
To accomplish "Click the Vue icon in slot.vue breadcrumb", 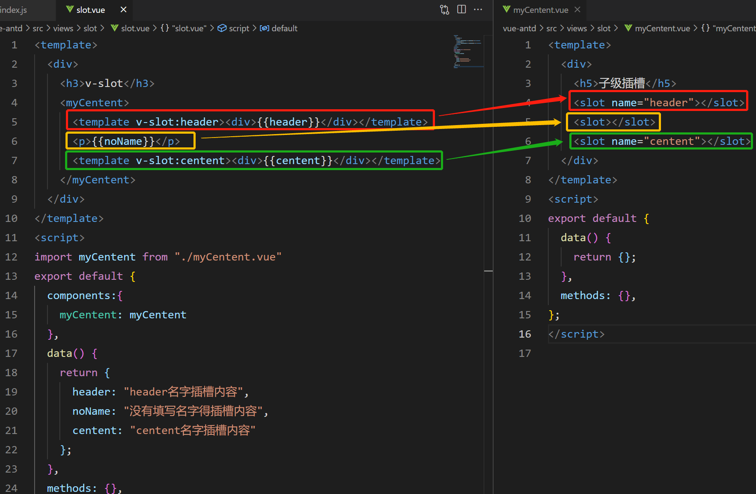I will pos(114,28).
